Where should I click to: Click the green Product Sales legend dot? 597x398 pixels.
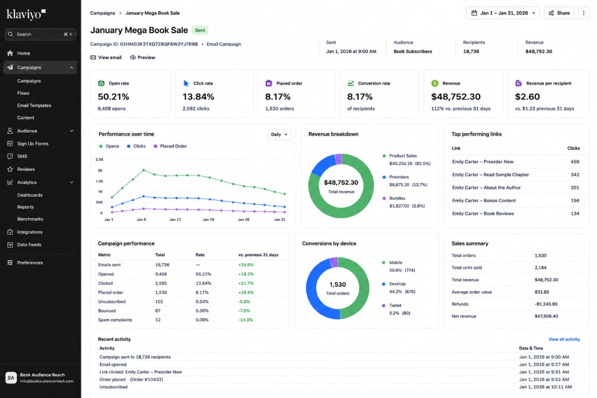point(384,156)
